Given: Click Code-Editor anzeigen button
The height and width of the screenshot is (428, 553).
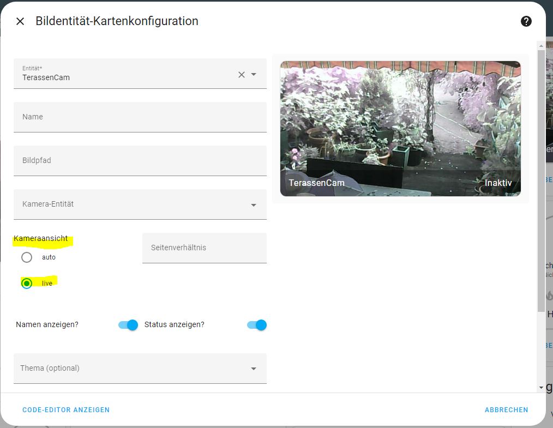Looking at the screenshot, I should point(66,410).
